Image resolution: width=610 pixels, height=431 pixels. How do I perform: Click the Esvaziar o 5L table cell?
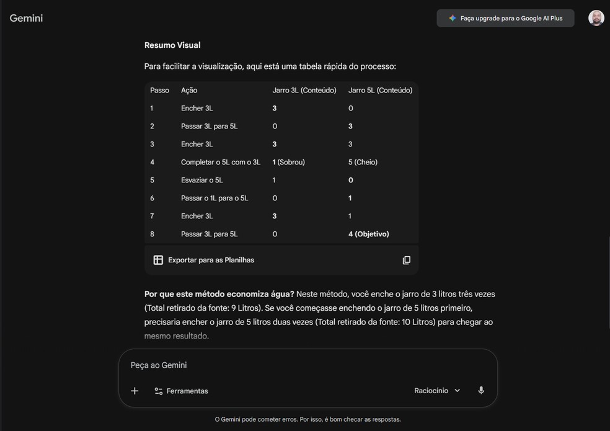[x=201, y=180]
